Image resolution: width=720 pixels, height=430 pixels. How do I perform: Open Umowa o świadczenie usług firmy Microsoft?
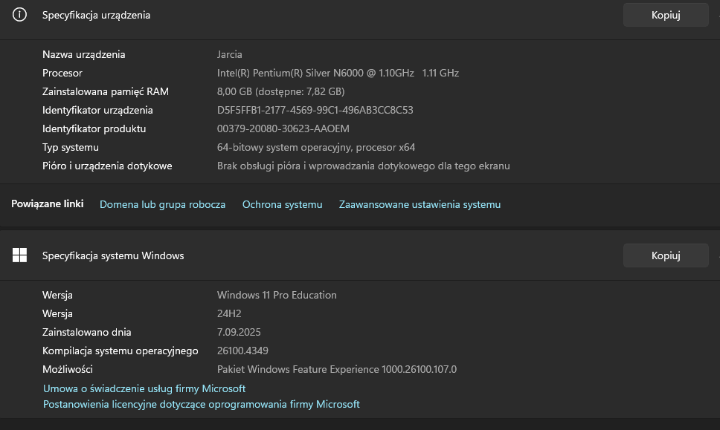tap(144, 388)
